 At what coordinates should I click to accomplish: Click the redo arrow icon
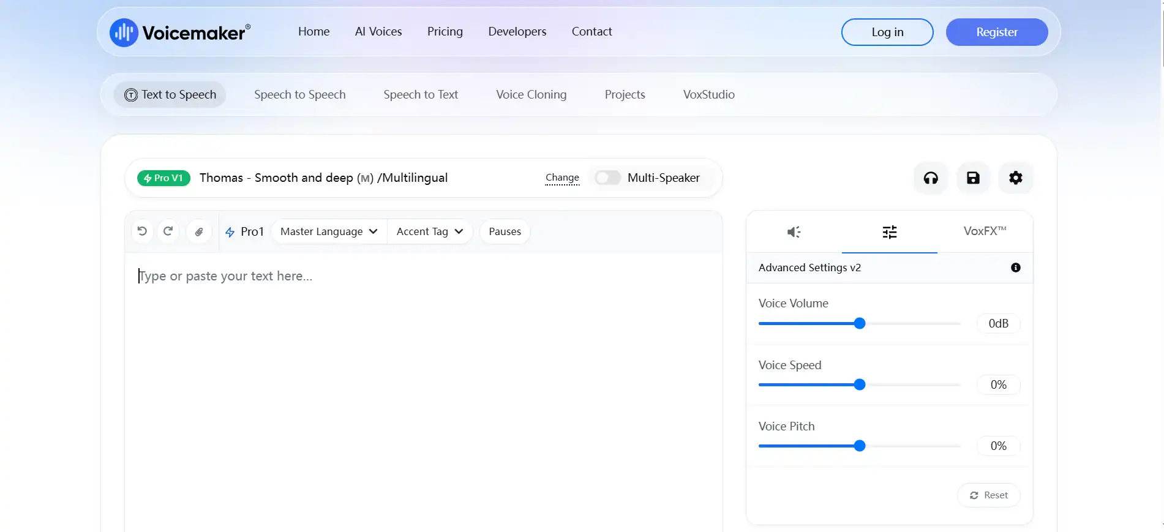pos(168,231)
